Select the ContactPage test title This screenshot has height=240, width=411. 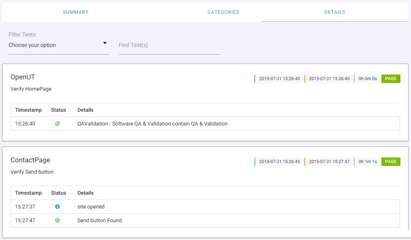coord(30,160)
